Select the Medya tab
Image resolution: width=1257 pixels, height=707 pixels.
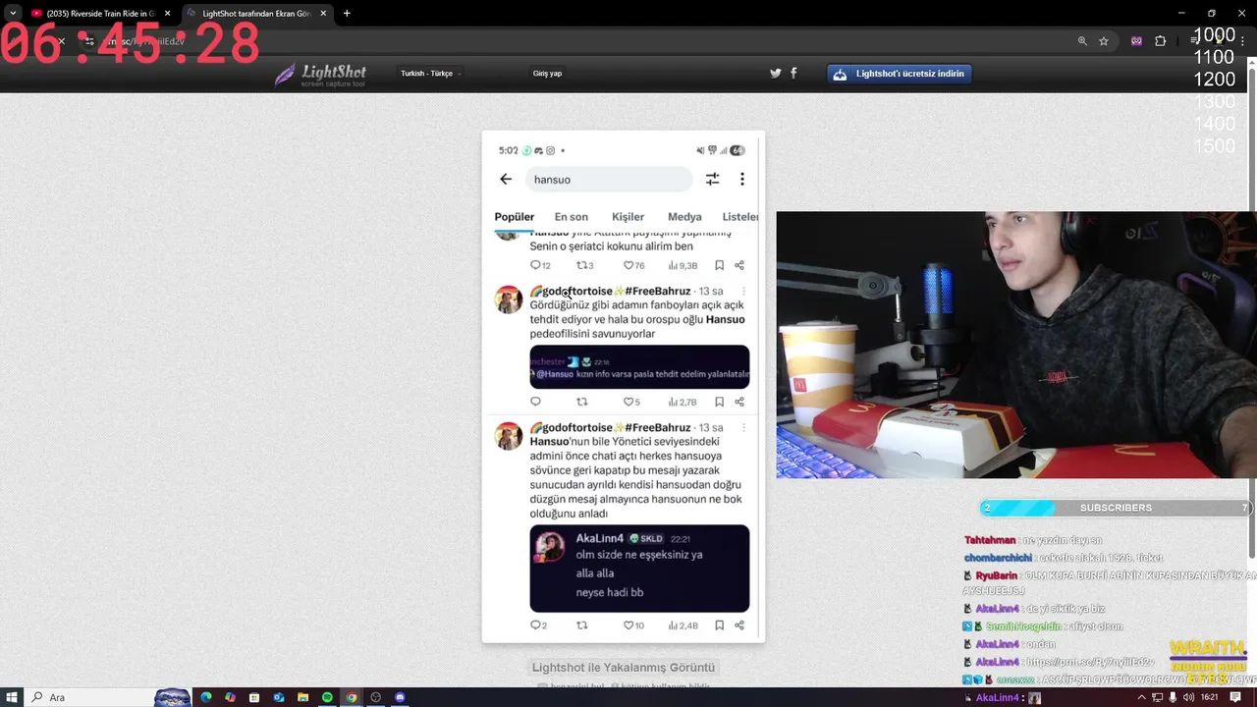(x=684, y=217)
